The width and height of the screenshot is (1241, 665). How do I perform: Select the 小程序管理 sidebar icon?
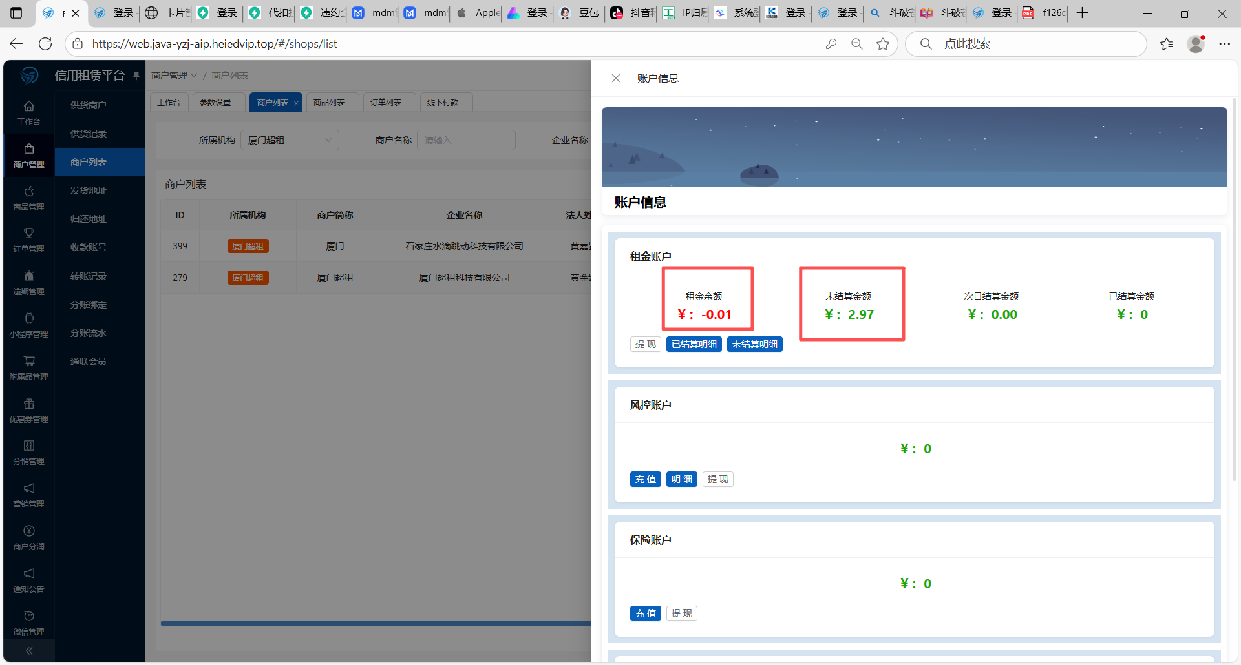(29, 319)
